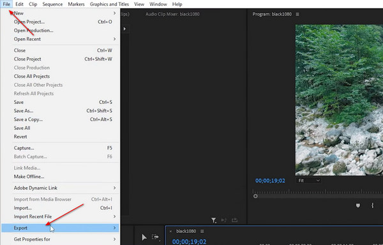Open the Help menu
Image resolution: width=383 pixels, height=245 pixels.
click(x=177, y=4)
